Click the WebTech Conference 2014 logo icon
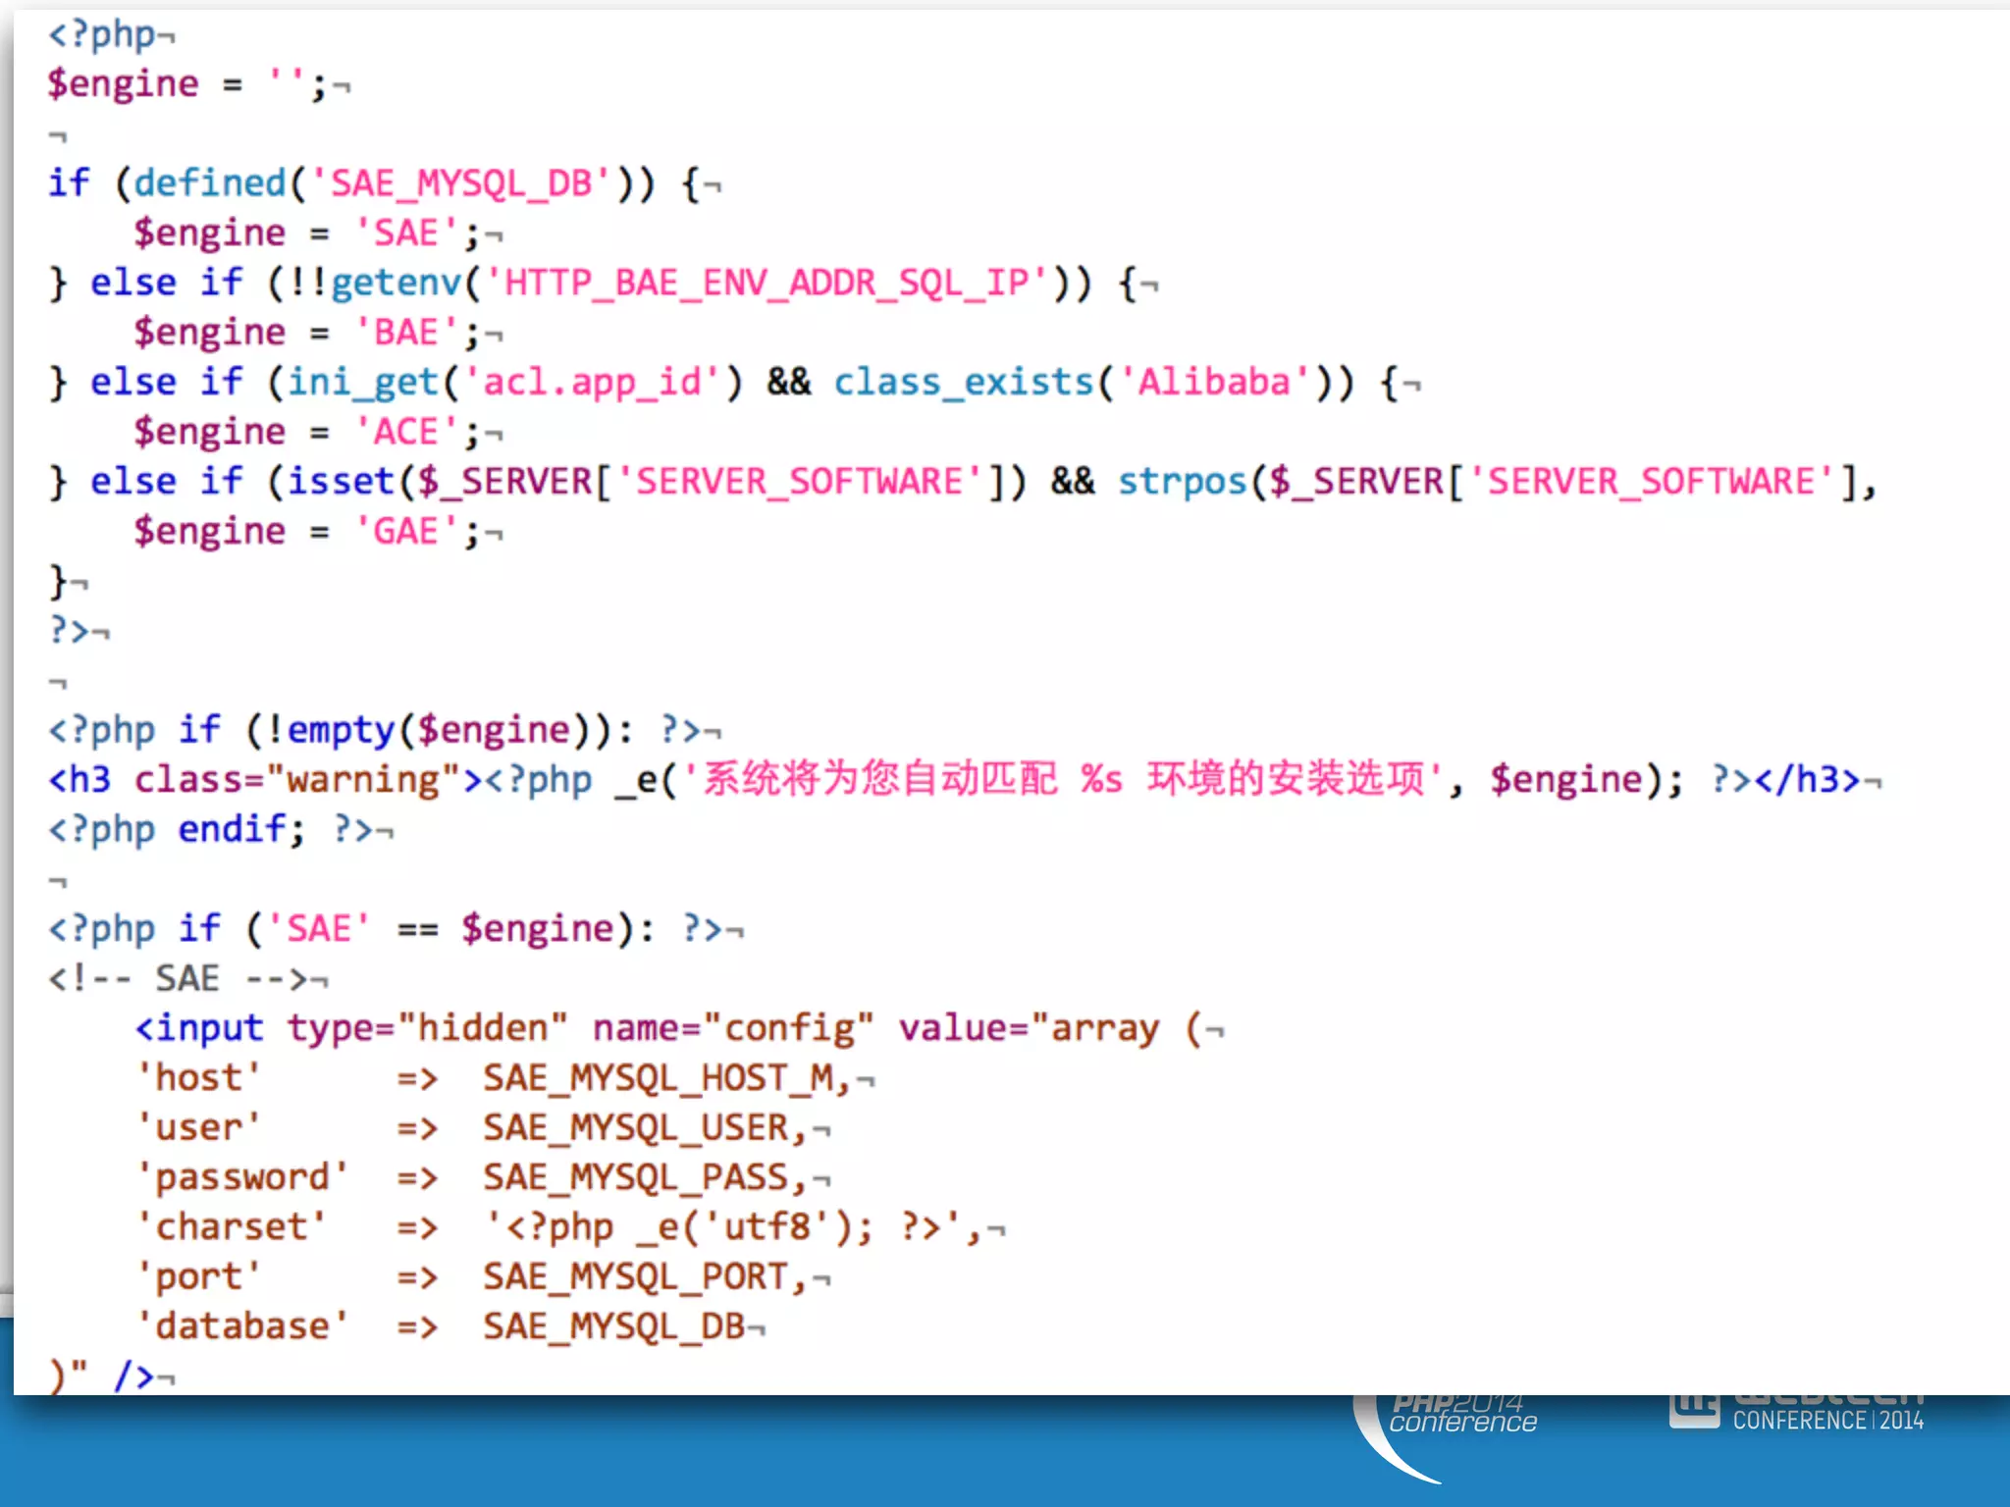Viewport: 2010px width, 1507px height. pos(1694,1411)
